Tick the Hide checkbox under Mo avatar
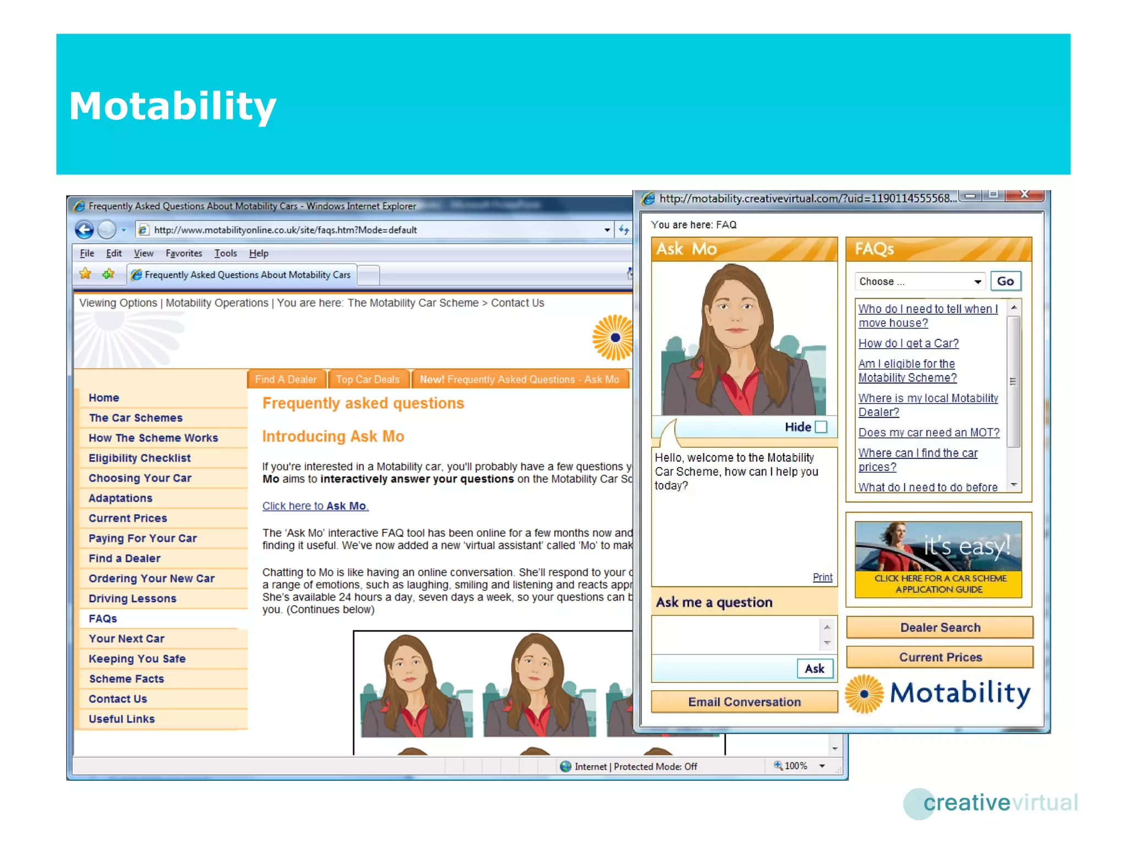This screenshot has width=1127, height=845. 820,427
